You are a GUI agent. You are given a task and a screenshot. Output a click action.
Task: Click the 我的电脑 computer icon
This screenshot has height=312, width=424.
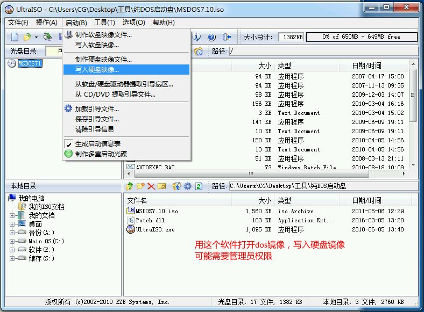pyautogui.click(x=12, y=198)
